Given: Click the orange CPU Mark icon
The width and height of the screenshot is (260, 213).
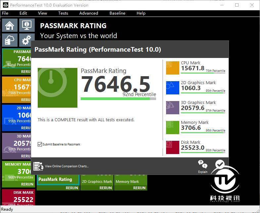Looking at the screenshot, I should click(x=173, y=68).
